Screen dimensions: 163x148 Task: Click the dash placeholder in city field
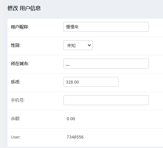[68, 65]
